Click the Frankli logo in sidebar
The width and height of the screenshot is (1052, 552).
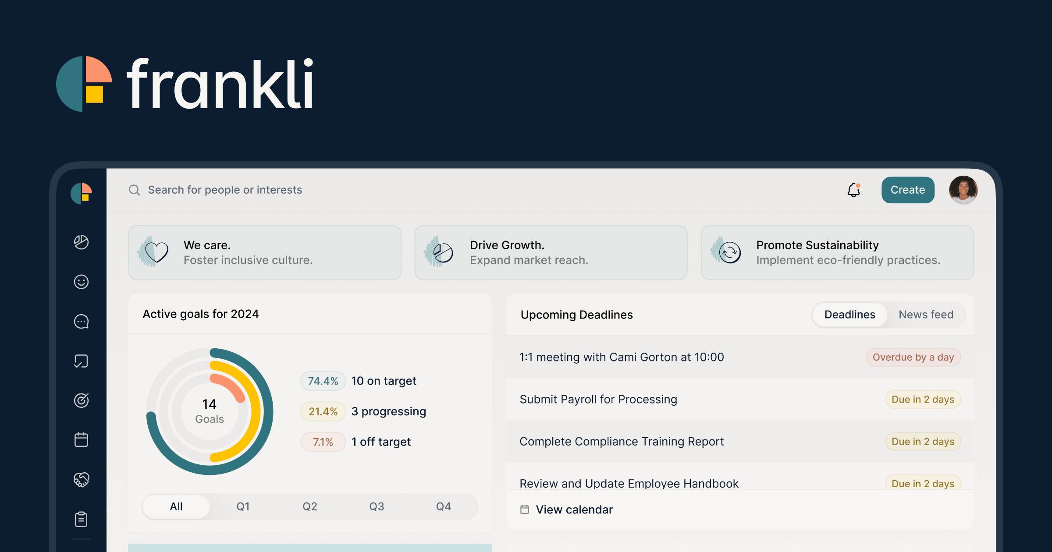82,193
